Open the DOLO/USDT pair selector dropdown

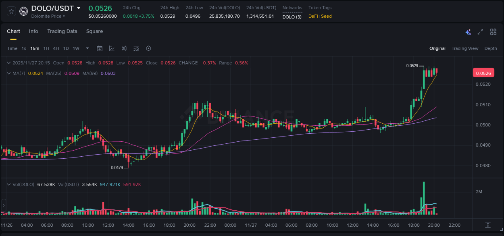[79, 8]
